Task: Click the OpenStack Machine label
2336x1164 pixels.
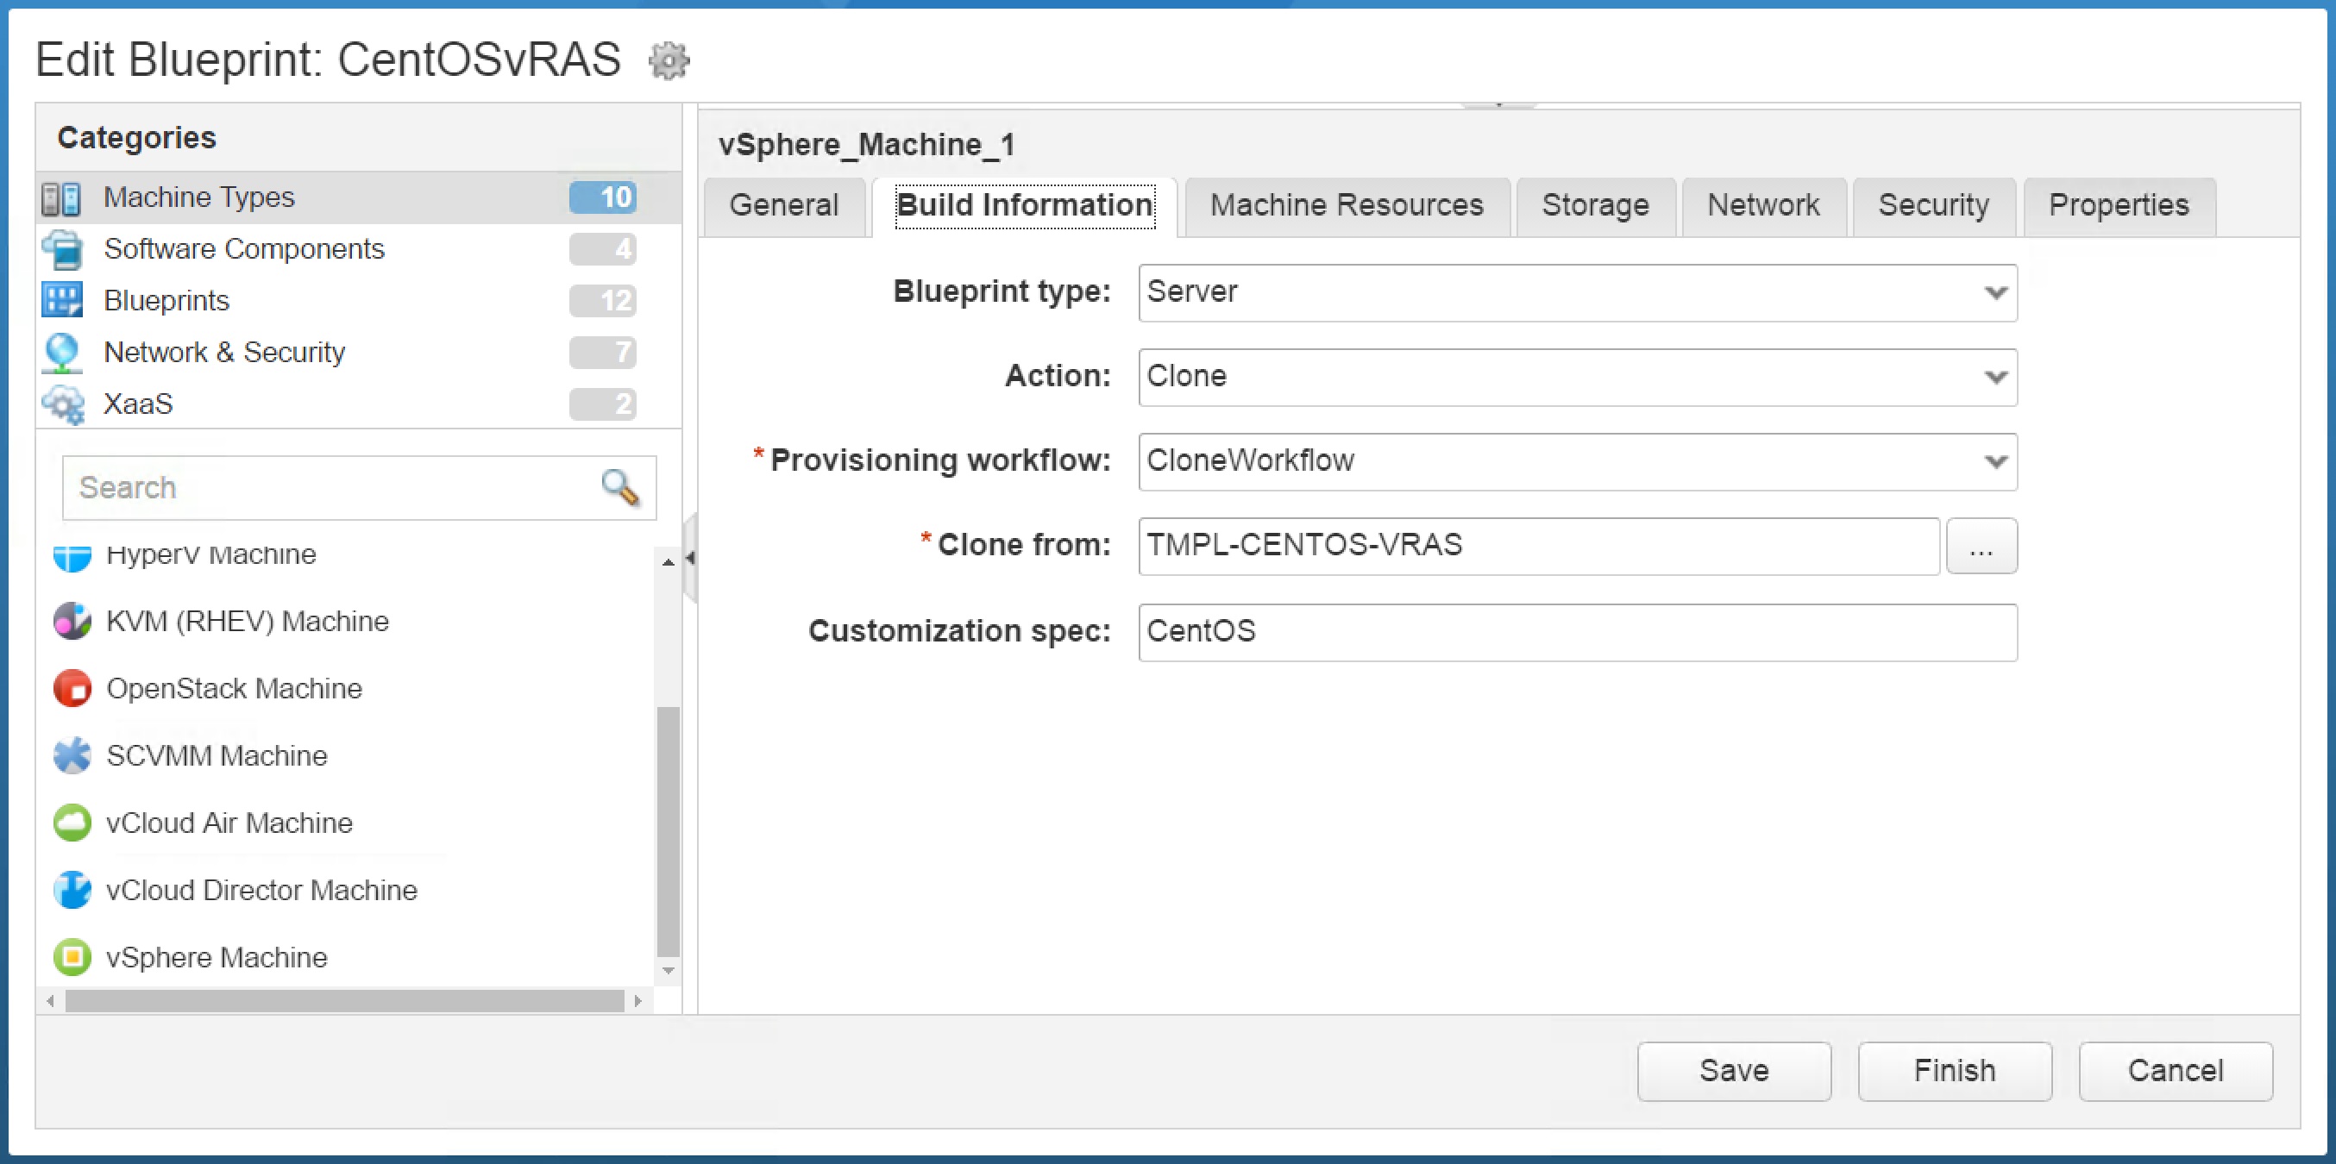Action: [x=234, y=688]
